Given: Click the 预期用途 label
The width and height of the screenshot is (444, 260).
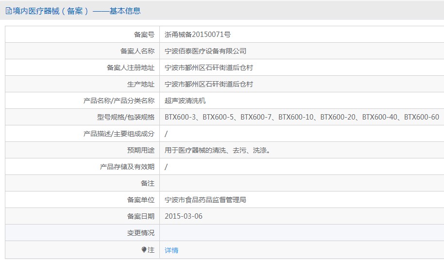Looking at the screenshot, I should point(141,150).
